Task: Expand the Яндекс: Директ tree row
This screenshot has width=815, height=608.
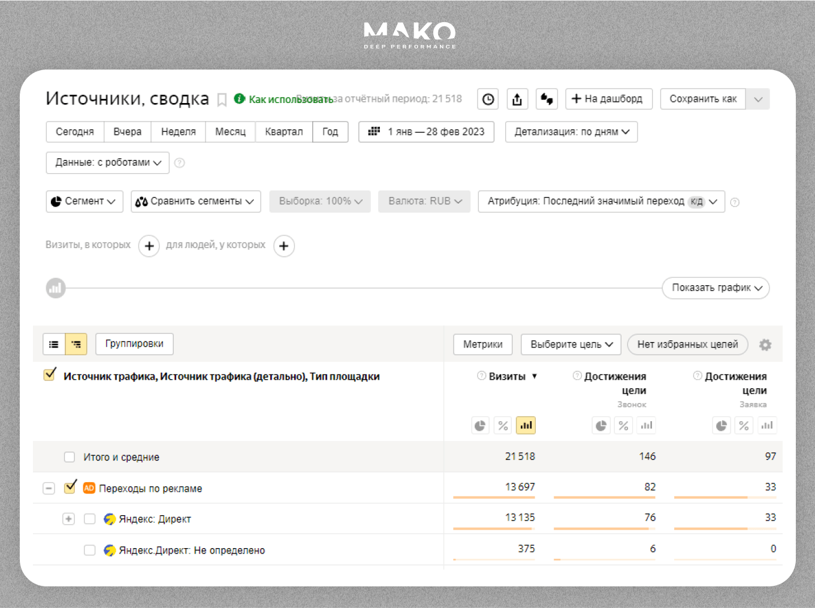Action: pos(69,519)
